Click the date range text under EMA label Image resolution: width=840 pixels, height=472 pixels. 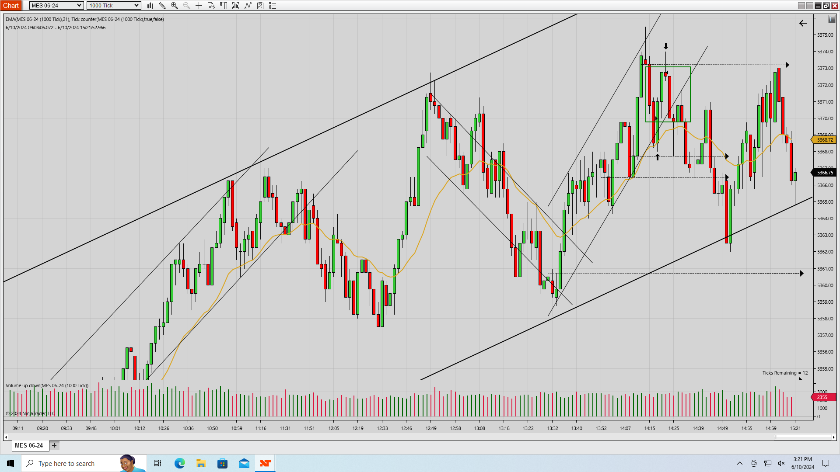(56, 28)
